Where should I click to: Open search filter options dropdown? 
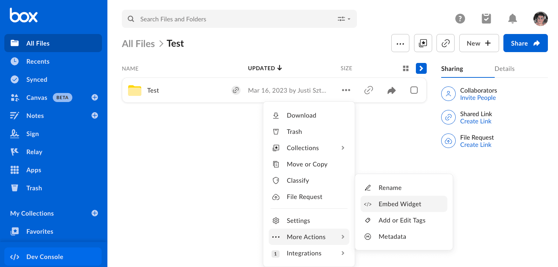click(344, 19)
